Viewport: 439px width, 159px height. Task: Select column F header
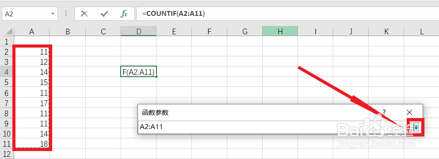pos(209,32)
